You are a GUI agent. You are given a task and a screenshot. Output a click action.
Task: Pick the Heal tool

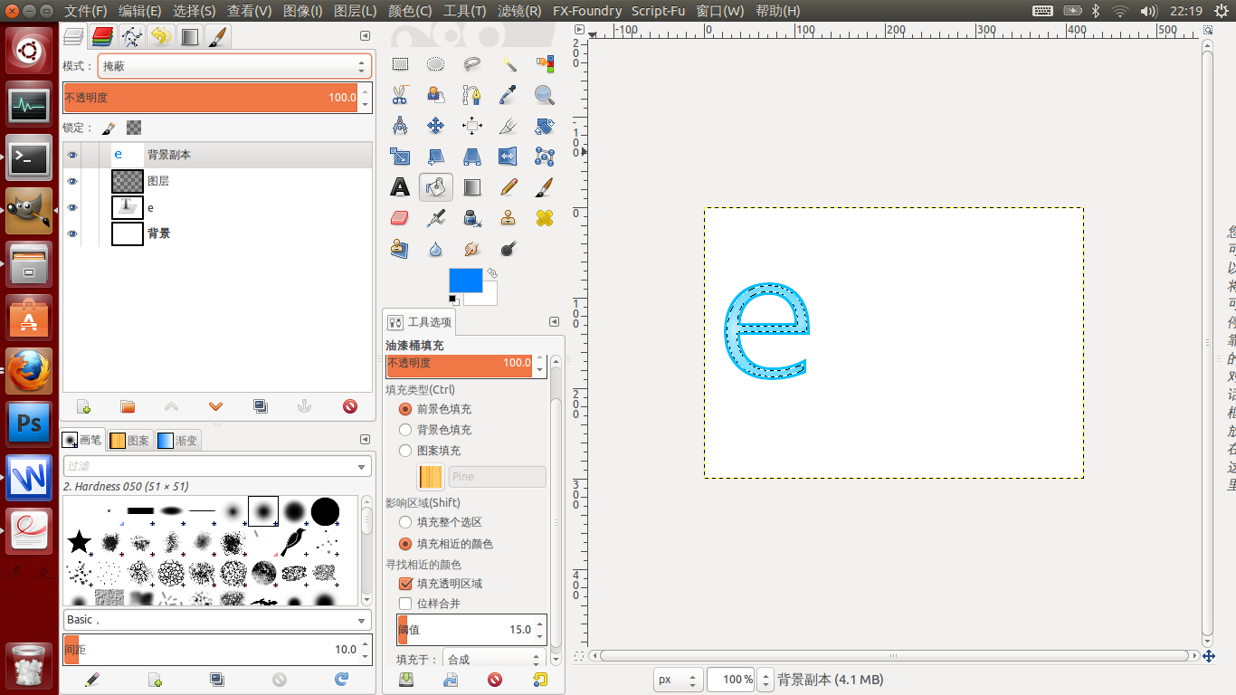(544, 218)
